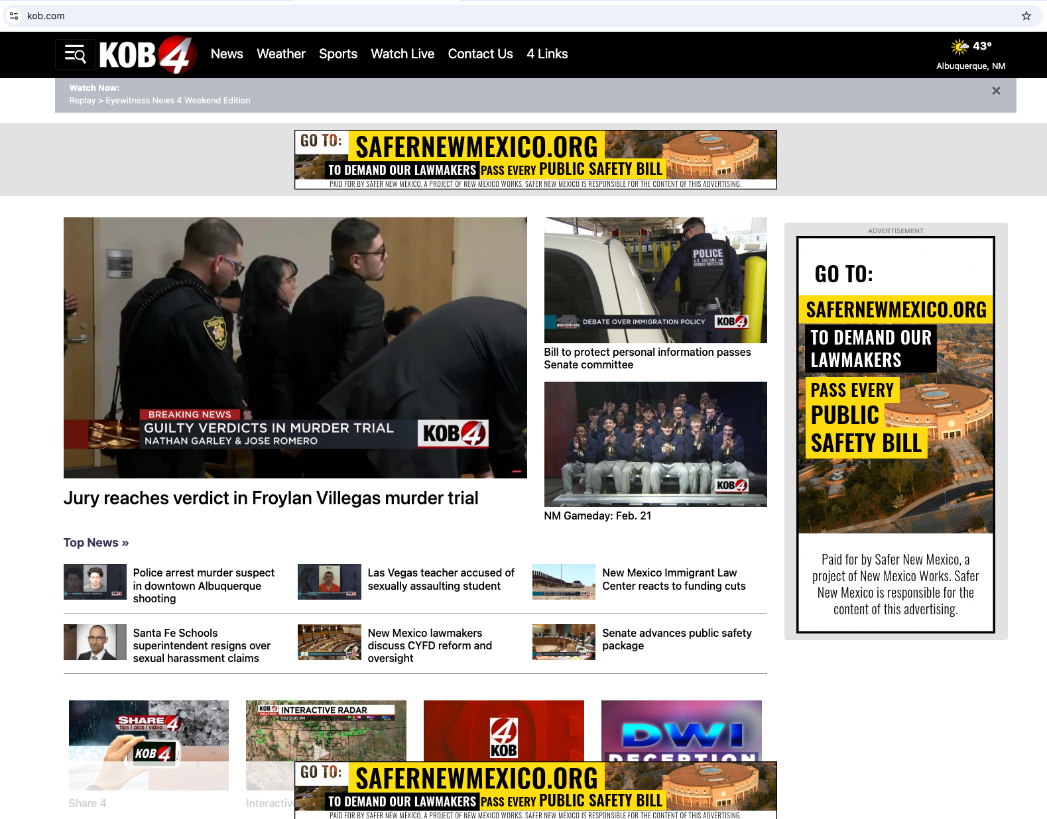
Task: Open the Sports menu
Action: (338, 54)
